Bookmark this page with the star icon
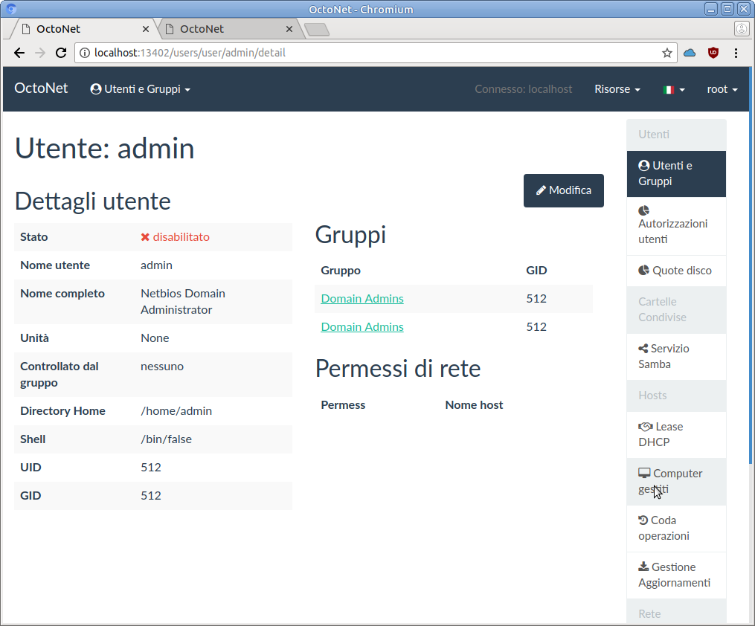755x626 pixels. (667, 53)
